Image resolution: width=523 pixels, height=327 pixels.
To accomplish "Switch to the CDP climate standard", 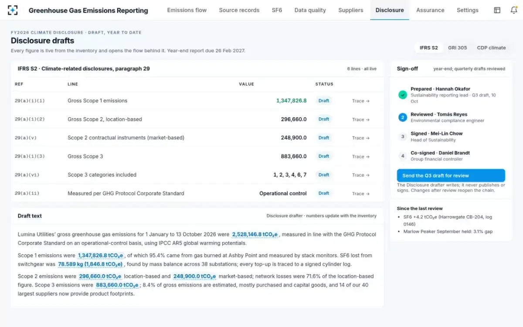I will (491, 48).
